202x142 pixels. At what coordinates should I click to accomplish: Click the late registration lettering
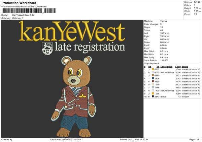point(90,47)
